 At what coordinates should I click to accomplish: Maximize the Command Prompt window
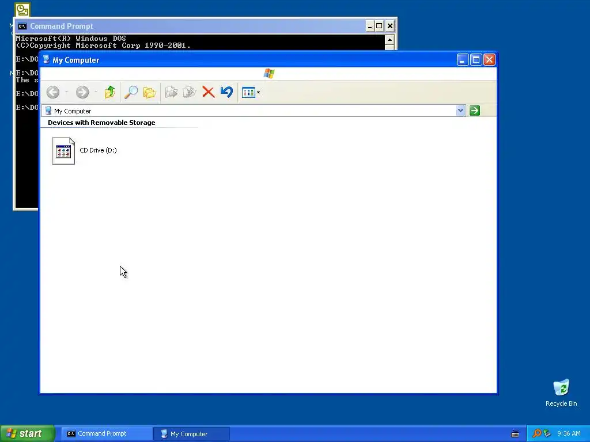point(379,26)
